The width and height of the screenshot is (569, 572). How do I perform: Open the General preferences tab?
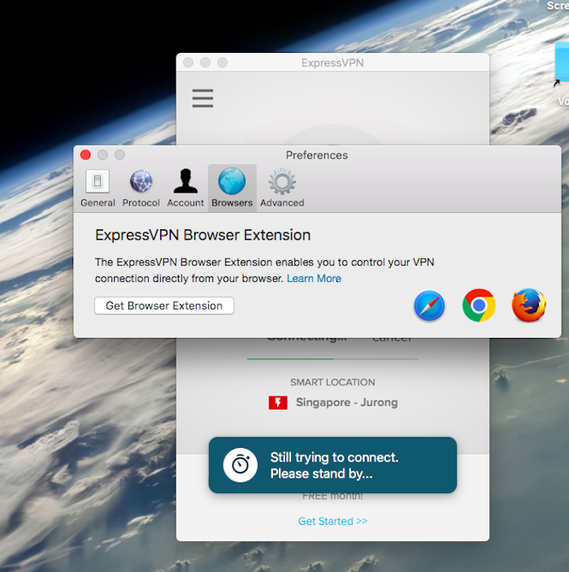(98, 188)
